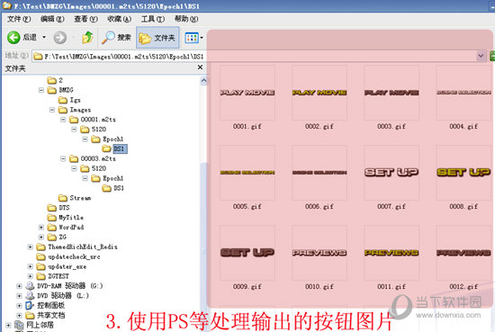Click the folder icon before the address path
Screen dimensions: 495x332
coord(38,57)
